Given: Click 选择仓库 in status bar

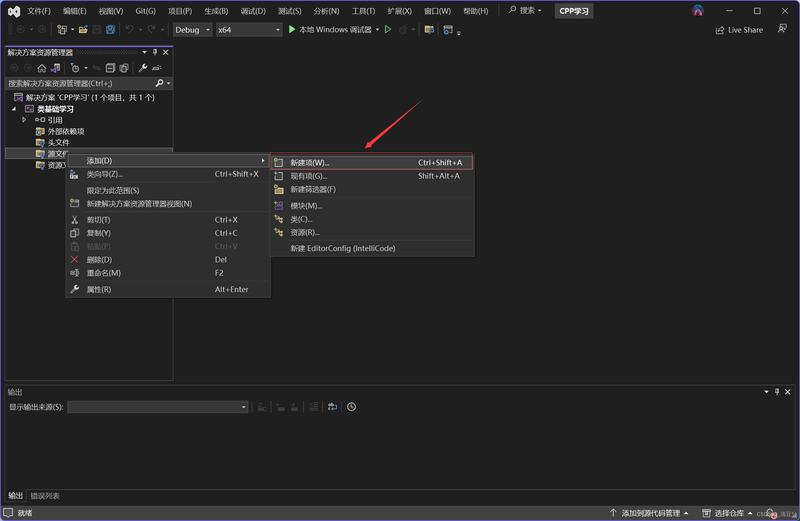Looking at the screenshot, I should coord(728,513).
